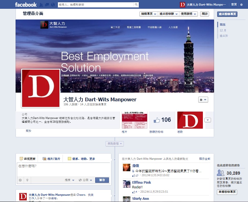Open the gear settings icon in top bar
The width and height of the screenshot is (248, 202).
click(x=241, y=5)
